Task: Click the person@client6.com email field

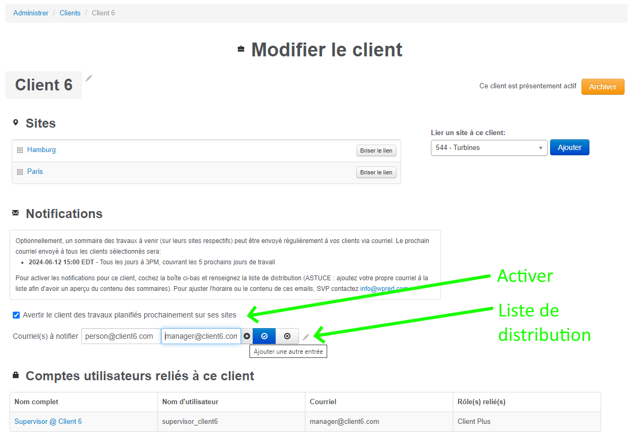Action: (x=121, y=336)
